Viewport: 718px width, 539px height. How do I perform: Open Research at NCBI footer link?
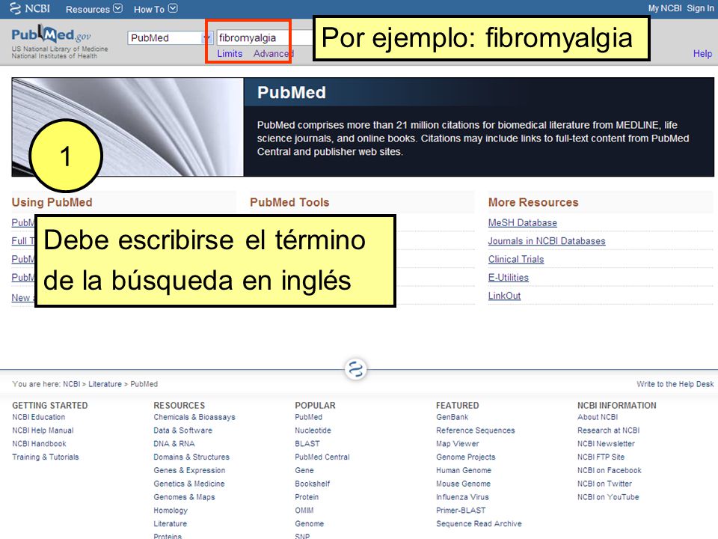608,430
